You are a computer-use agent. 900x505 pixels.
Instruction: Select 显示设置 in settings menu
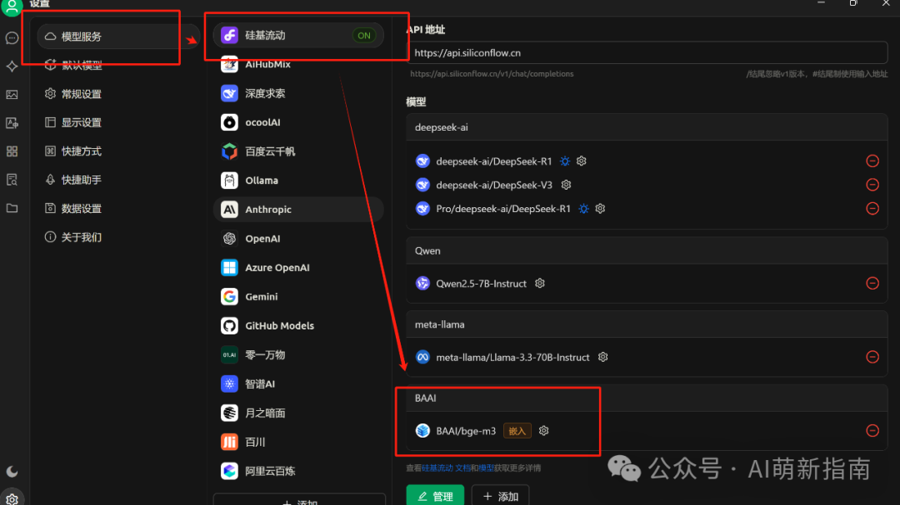point(118,122)
